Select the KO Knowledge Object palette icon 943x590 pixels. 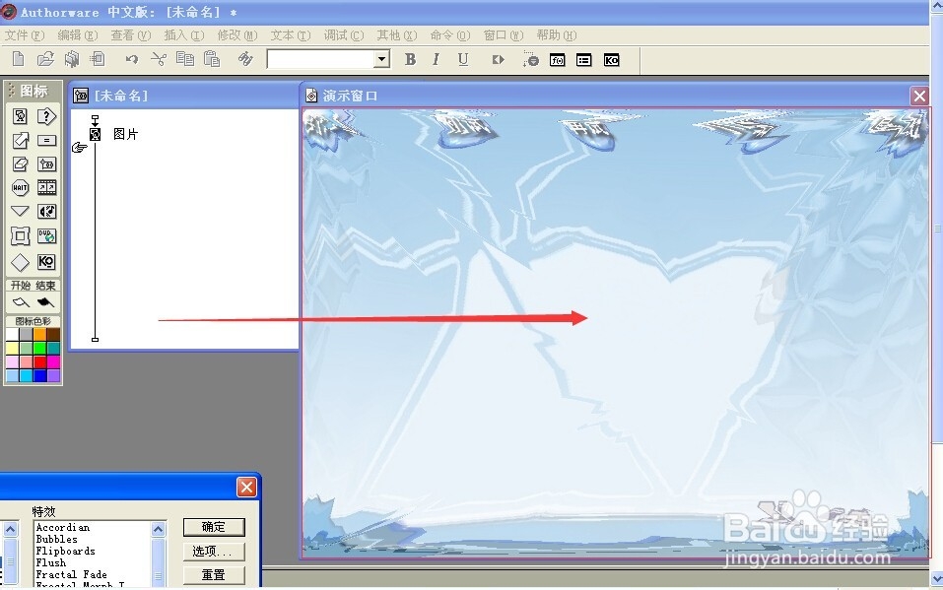click(46, 262)
